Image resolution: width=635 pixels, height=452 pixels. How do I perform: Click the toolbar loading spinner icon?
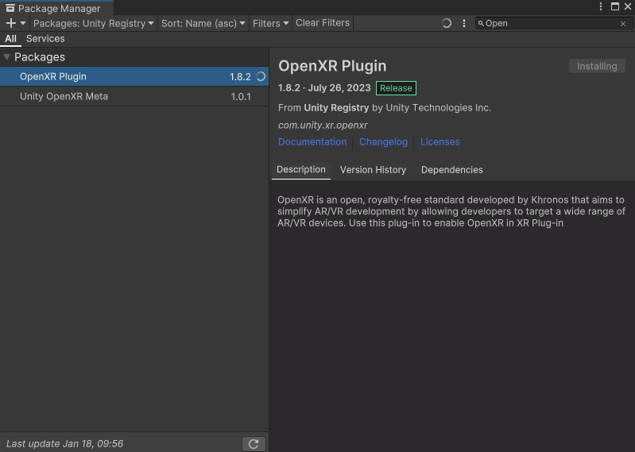point(447,24)
